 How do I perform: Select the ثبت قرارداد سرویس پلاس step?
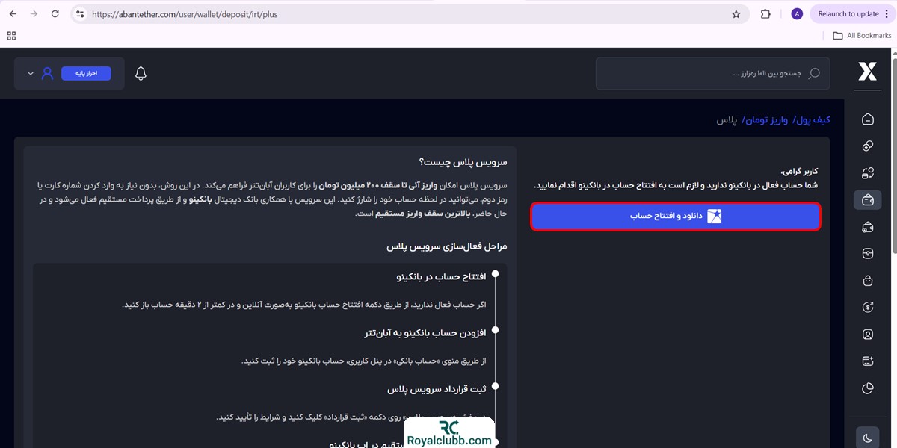437,389
